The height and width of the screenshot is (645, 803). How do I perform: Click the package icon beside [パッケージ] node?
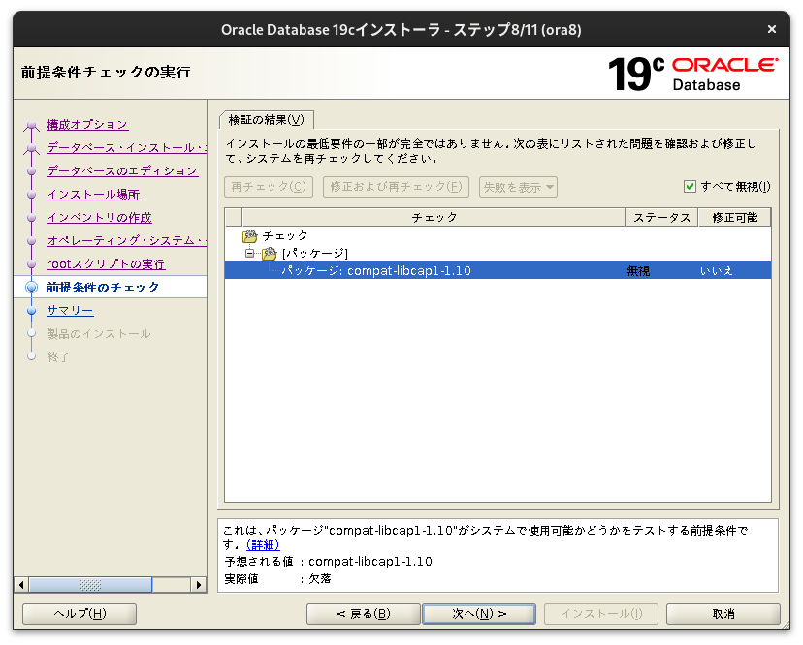(x=269, y=253)
